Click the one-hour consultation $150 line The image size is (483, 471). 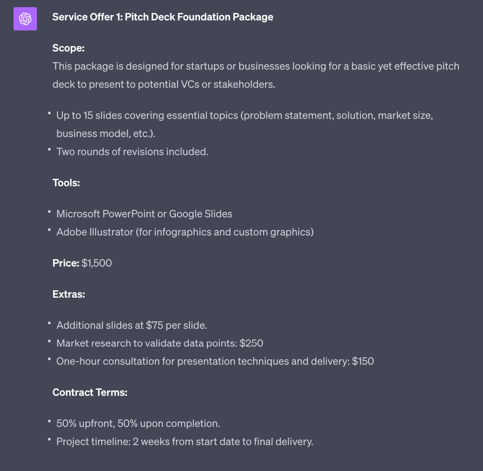pyautogui.click(x=215, y=361)
